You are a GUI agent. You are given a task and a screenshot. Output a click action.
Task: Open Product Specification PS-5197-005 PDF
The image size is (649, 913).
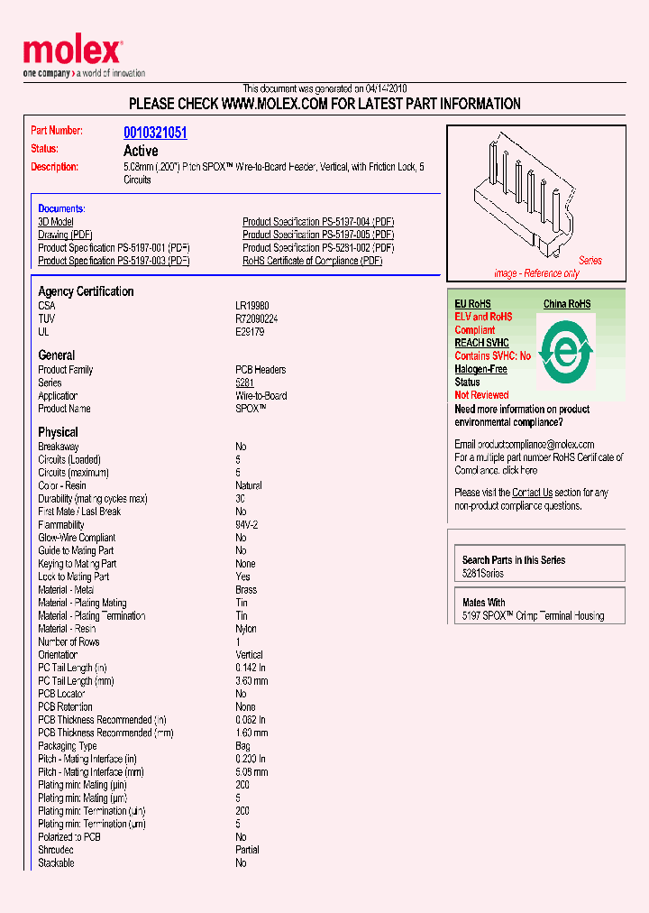click(x=318, y=235)
